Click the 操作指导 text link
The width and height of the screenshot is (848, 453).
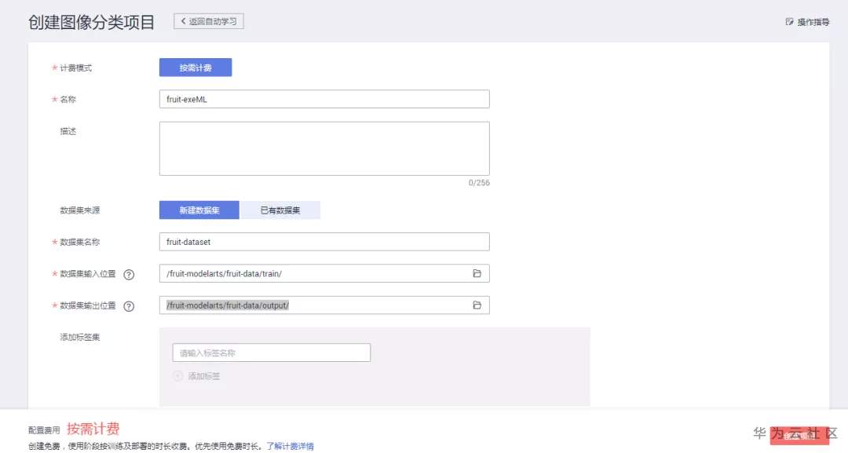(813, 22)
